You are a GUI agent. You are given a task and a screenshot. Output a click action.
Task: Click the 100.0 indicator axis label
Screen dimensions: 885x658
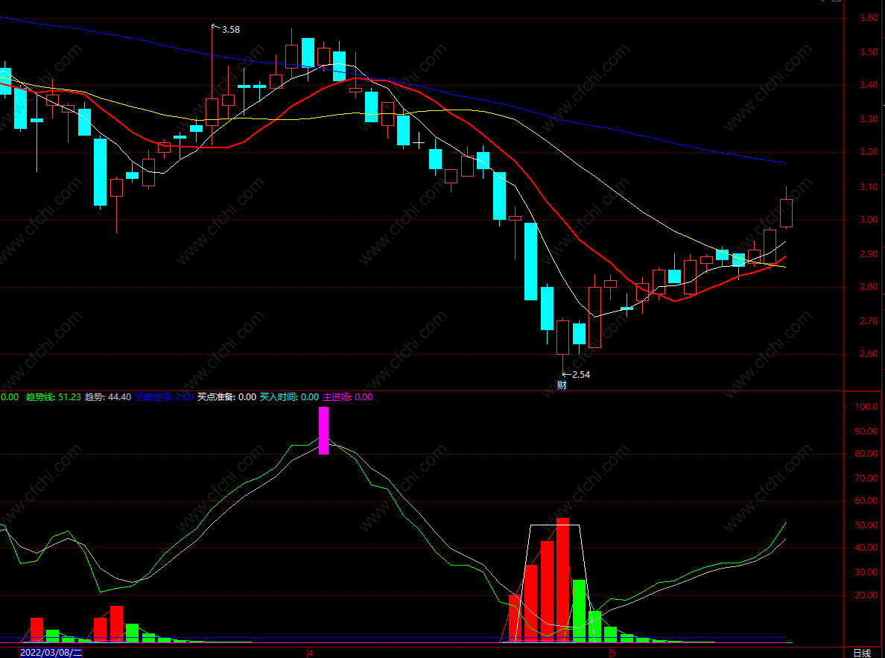tap(866, 407)
